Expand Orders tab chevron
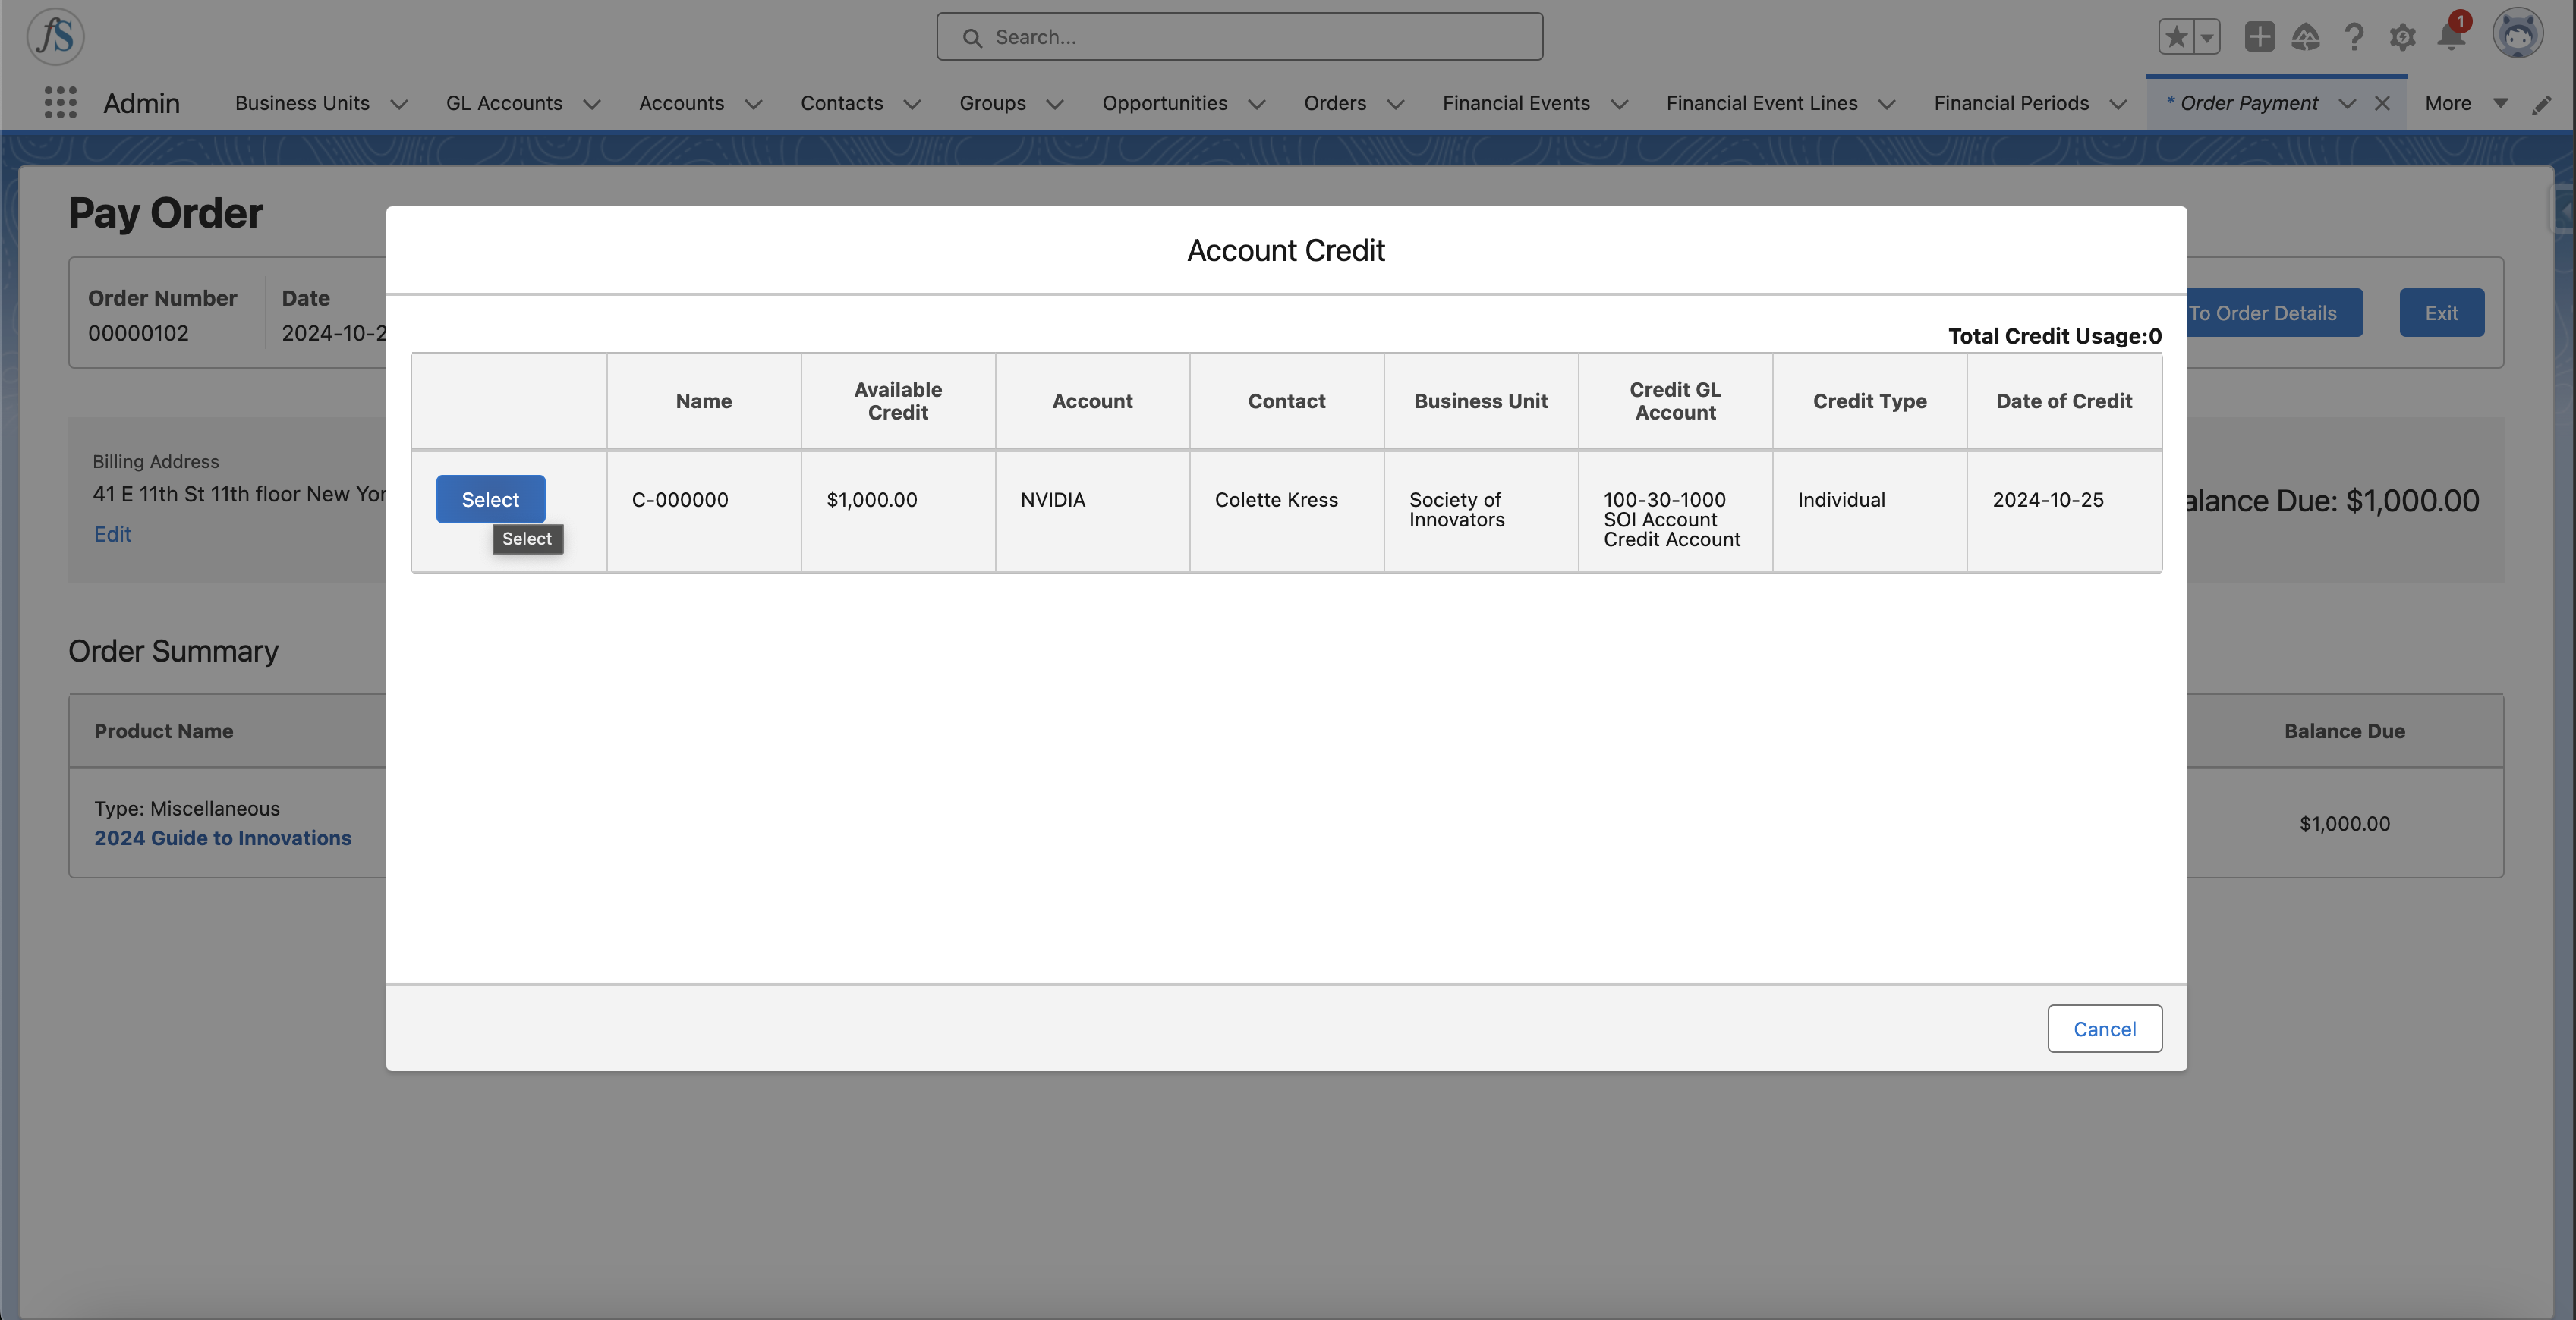 click(x=1395, y=104)
